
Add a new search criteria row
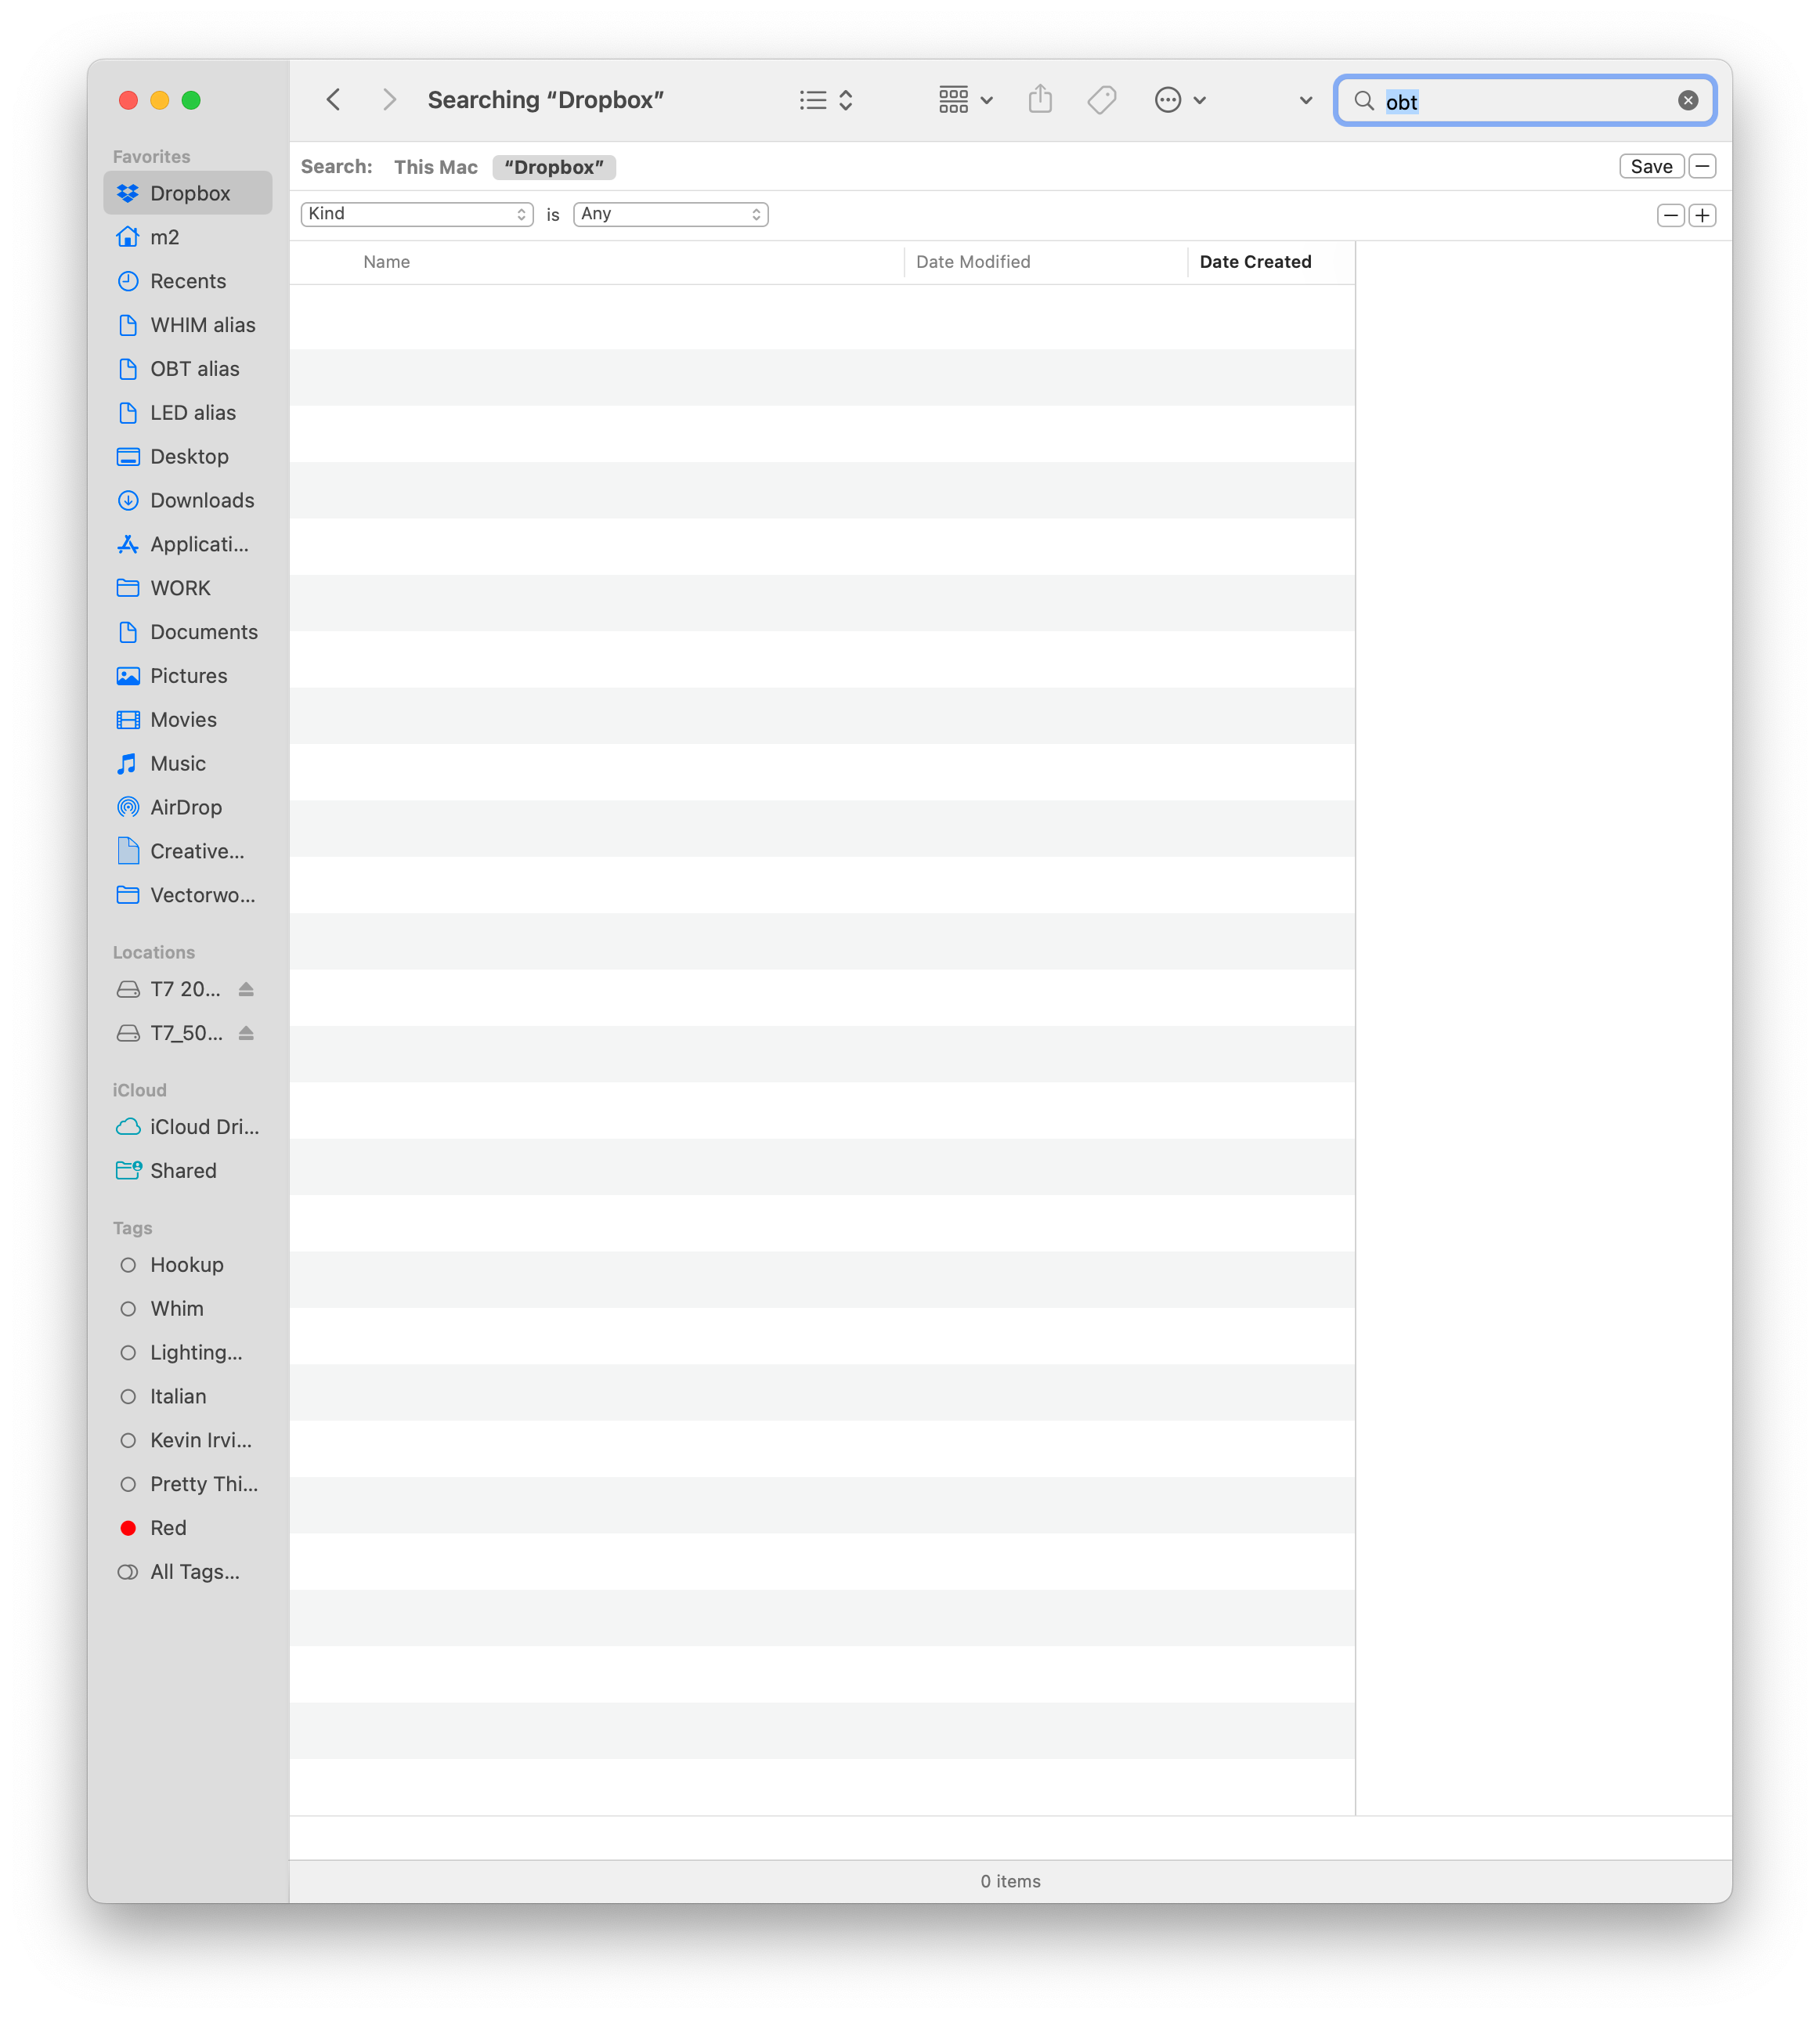1702,215
